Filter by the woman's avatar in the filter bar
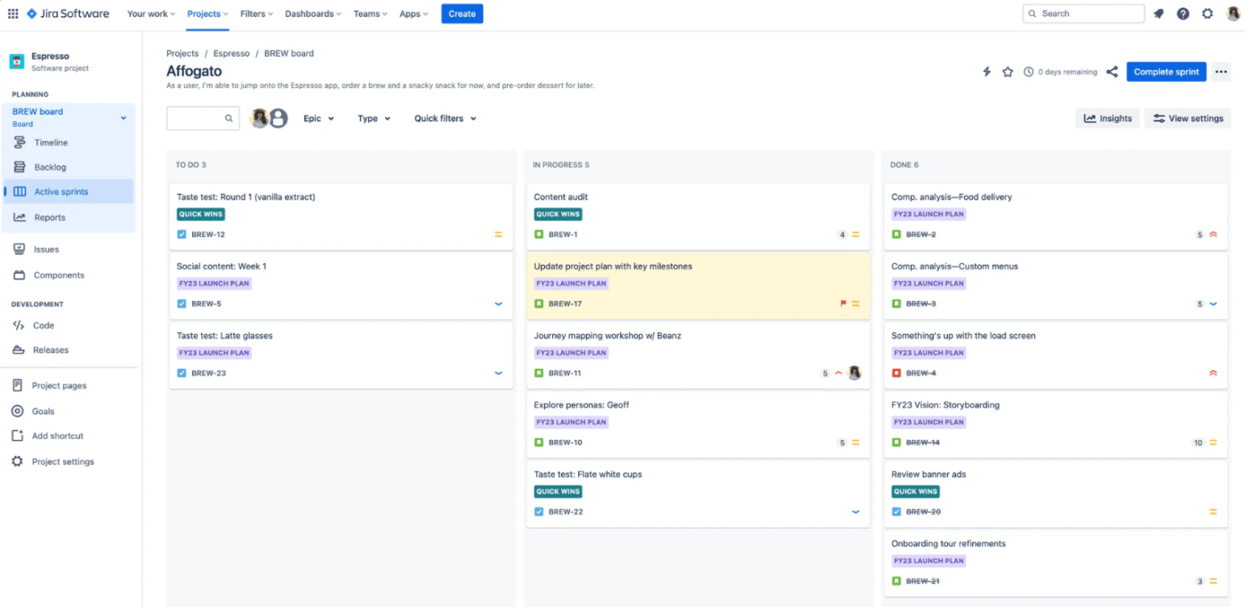The height and width of the screenshot is (607, 1245). point(260,118)
